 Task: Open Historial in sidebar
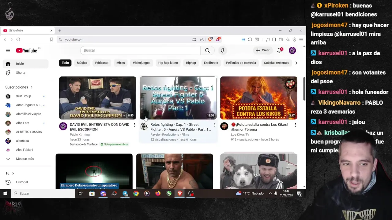26,182
